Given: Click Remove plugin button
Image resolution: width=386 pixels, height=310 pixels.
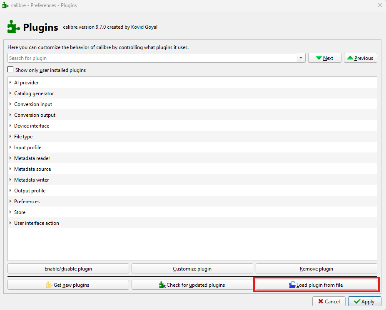Looking at the screenshot, I should [x=316, y=268].
